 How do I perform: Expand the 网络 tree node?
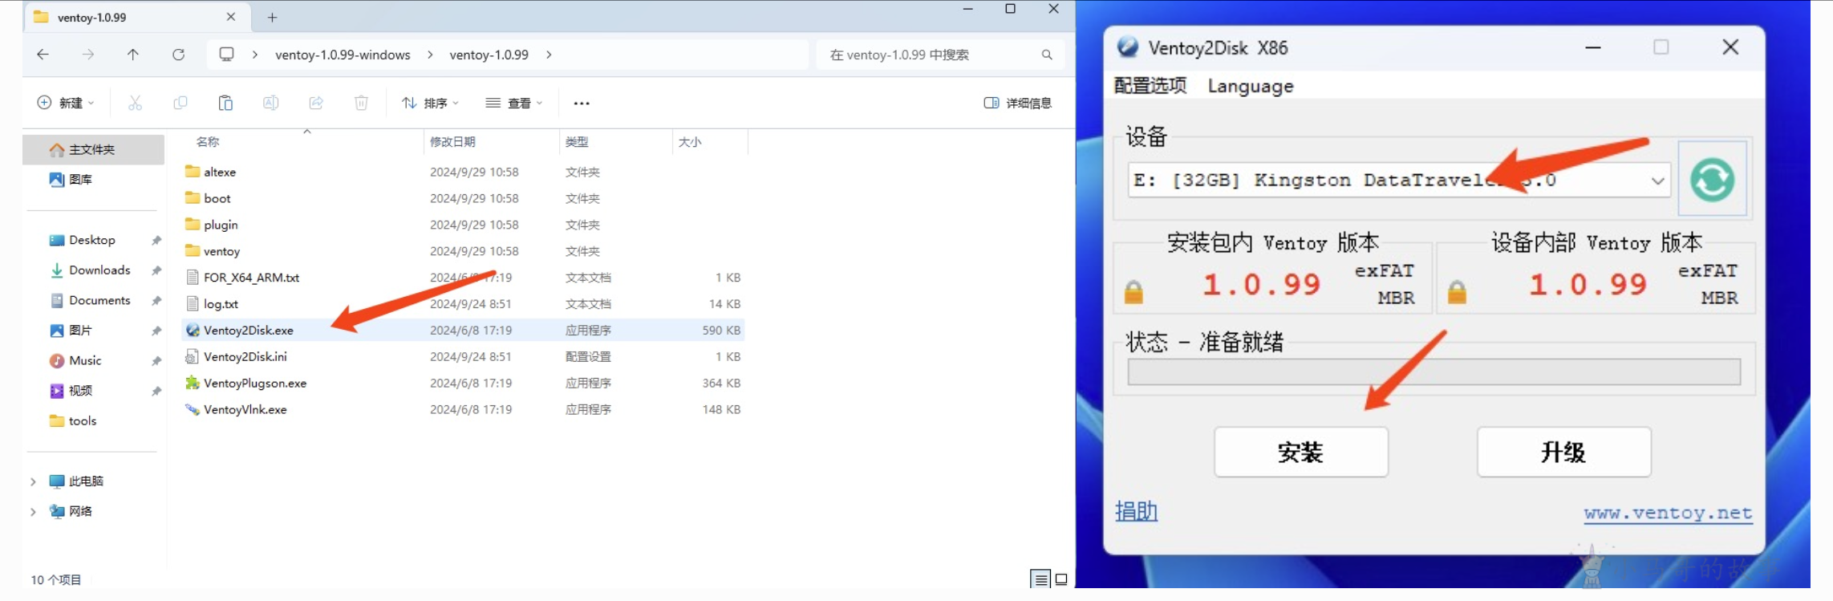click(33, 511)
